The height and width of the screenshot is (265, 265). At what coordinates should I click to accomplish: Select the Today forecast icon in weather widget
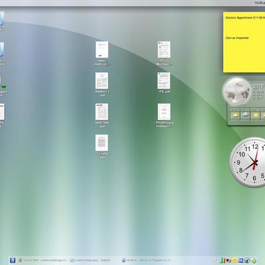point(235,115)
